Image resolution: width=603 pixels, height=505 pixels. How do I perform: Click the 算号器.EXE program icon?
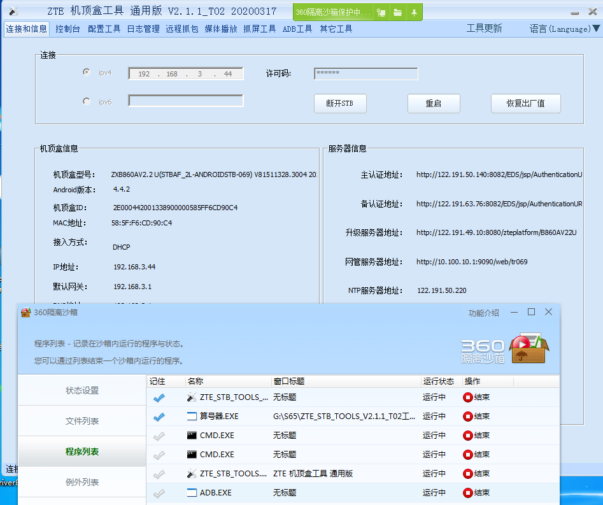(192, 416)
